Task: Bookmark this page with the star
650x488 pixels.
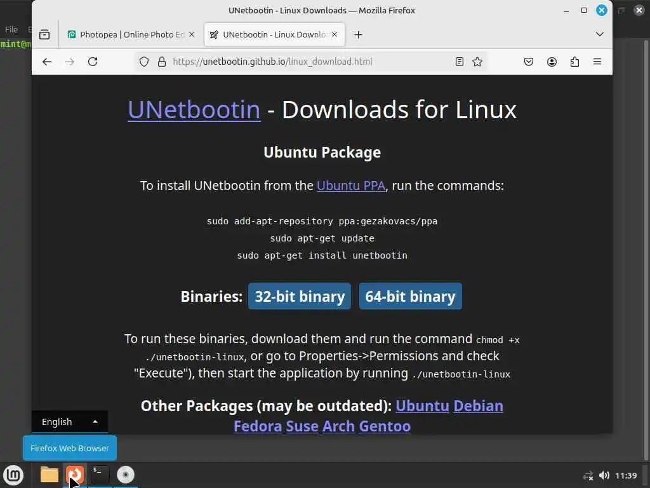Action: (477, 62)
